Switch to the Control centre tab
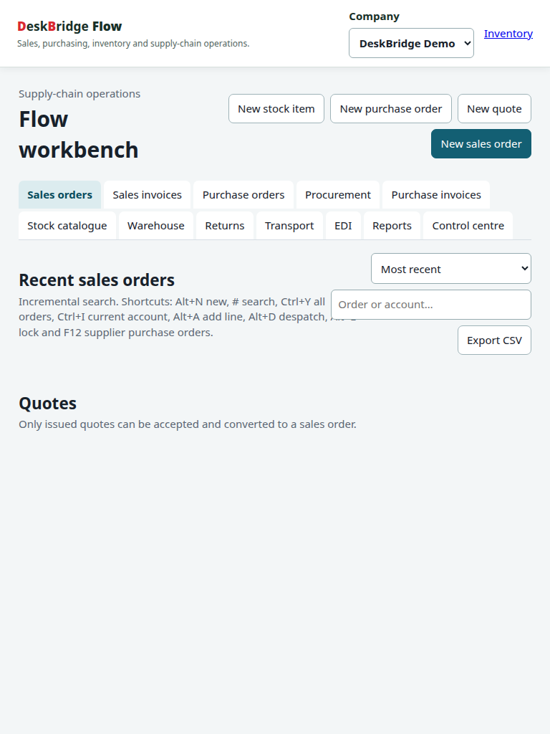Viewport: 550px width, 734px height. (x=468, y=226)
